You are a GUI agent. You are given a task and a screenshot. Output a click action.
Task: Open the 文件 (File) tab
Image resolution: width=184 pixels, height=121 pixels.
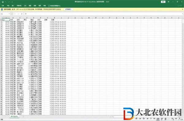coord(3,5)
